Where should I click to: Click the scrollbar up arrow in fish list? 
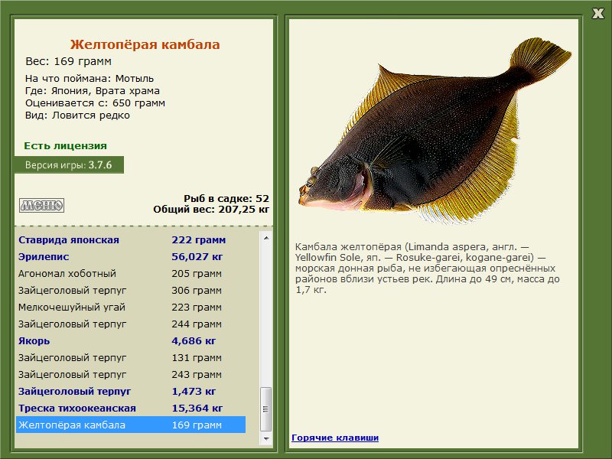266,238
